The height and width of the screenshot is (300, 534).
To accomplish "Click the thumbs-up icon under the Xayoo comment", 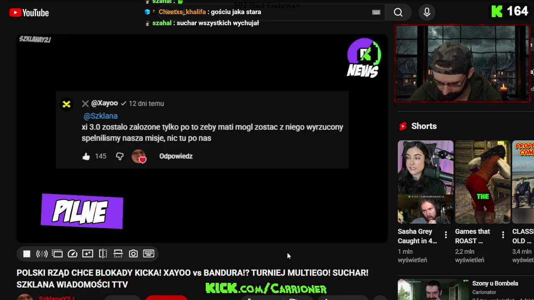I will [86, 156].
